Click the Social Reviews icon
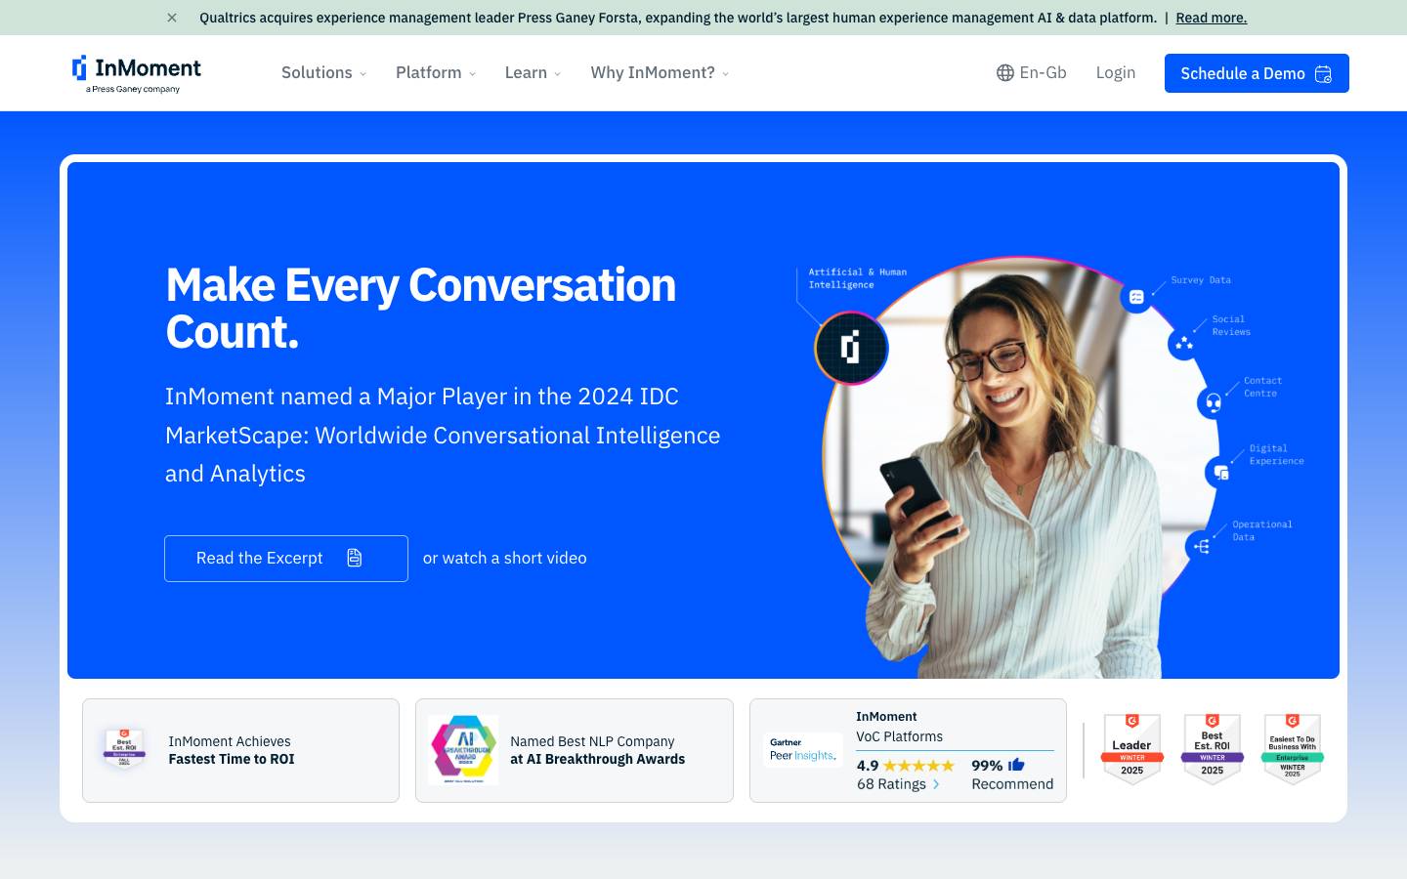Viewport: 1407px width, 879px height. coord(1184,343)
